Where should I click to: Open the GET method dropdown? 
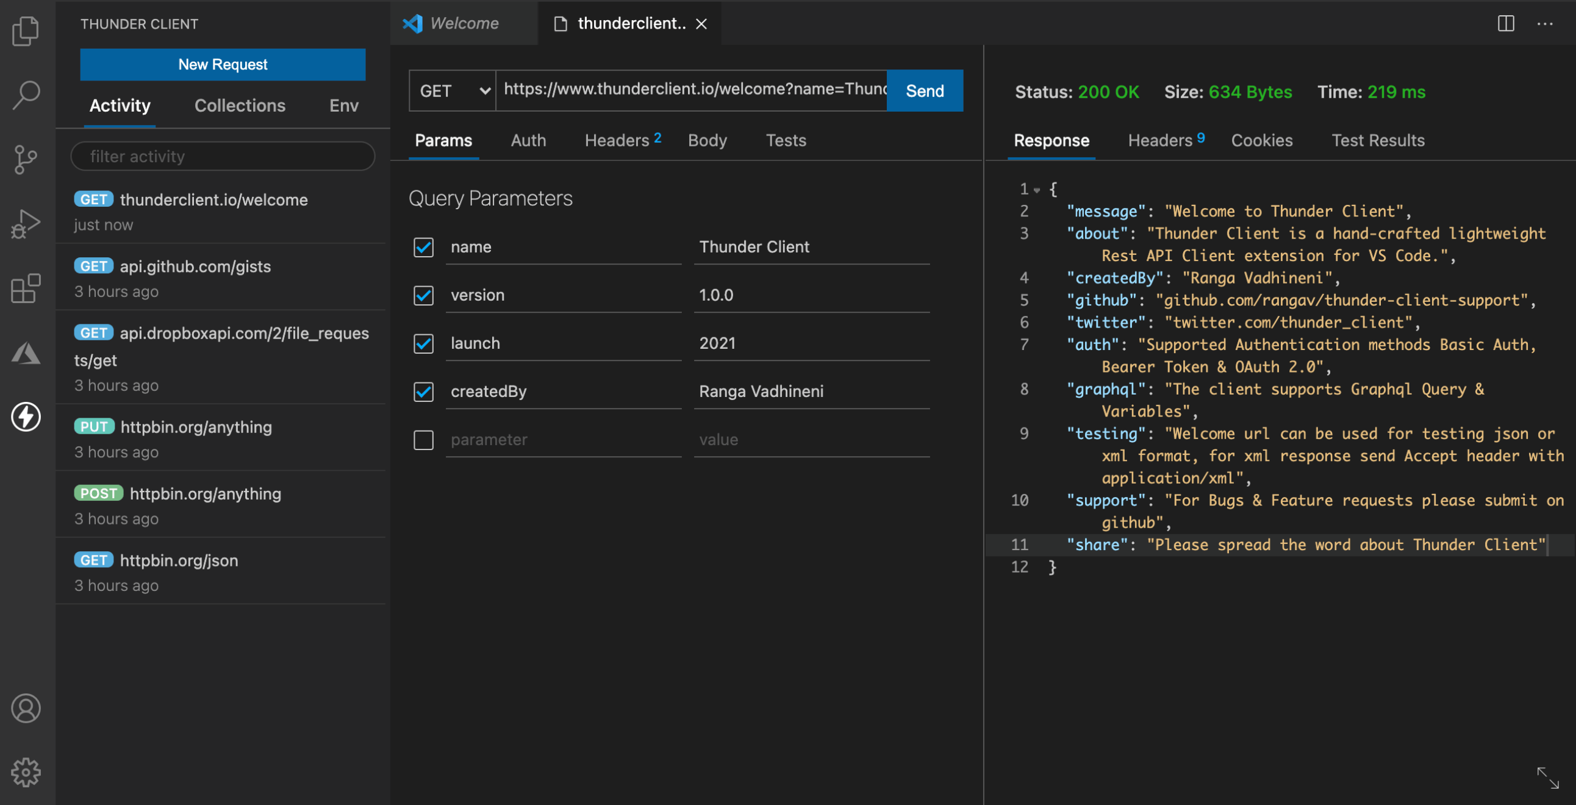(453, 91)
